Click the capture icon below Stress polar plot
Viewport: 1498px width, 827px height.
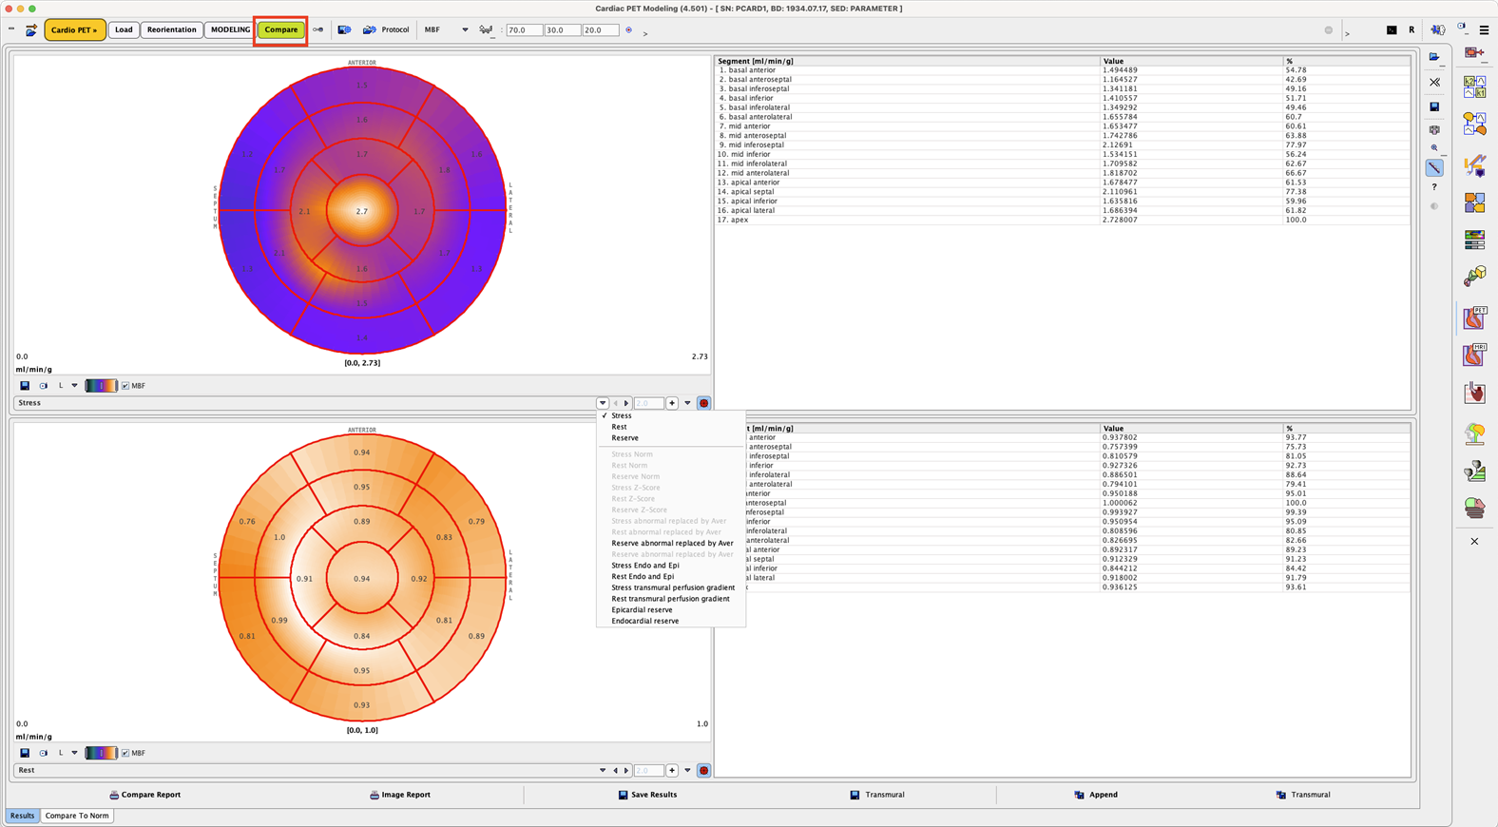[x=43, y=386]
